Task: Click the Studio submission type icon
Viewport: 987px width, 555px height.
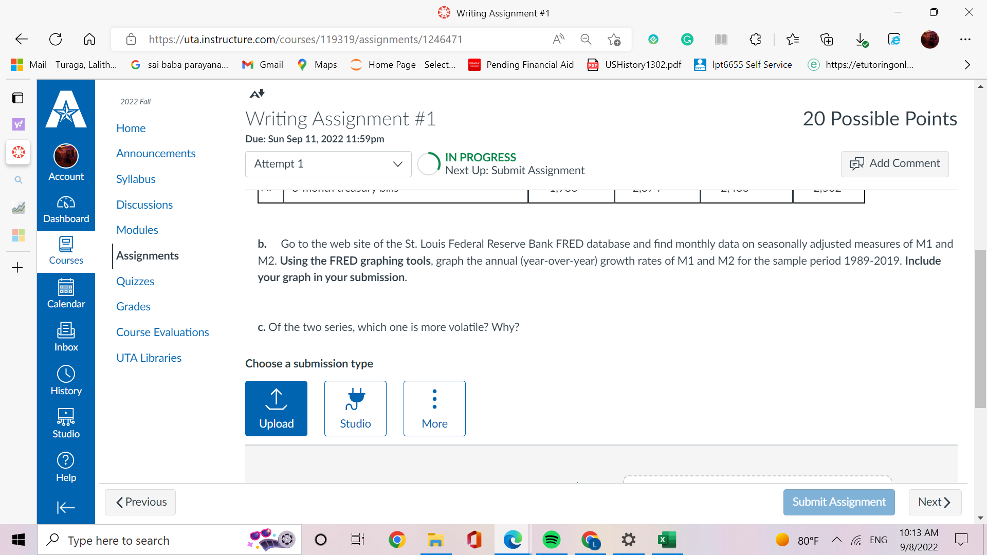Action: tap(355, 409)
